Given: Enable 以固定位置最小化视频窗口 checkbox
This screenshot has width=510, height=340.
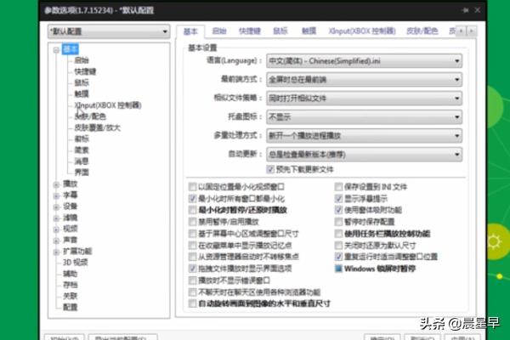Looking at the screenshot, I should tap(192, 186).
